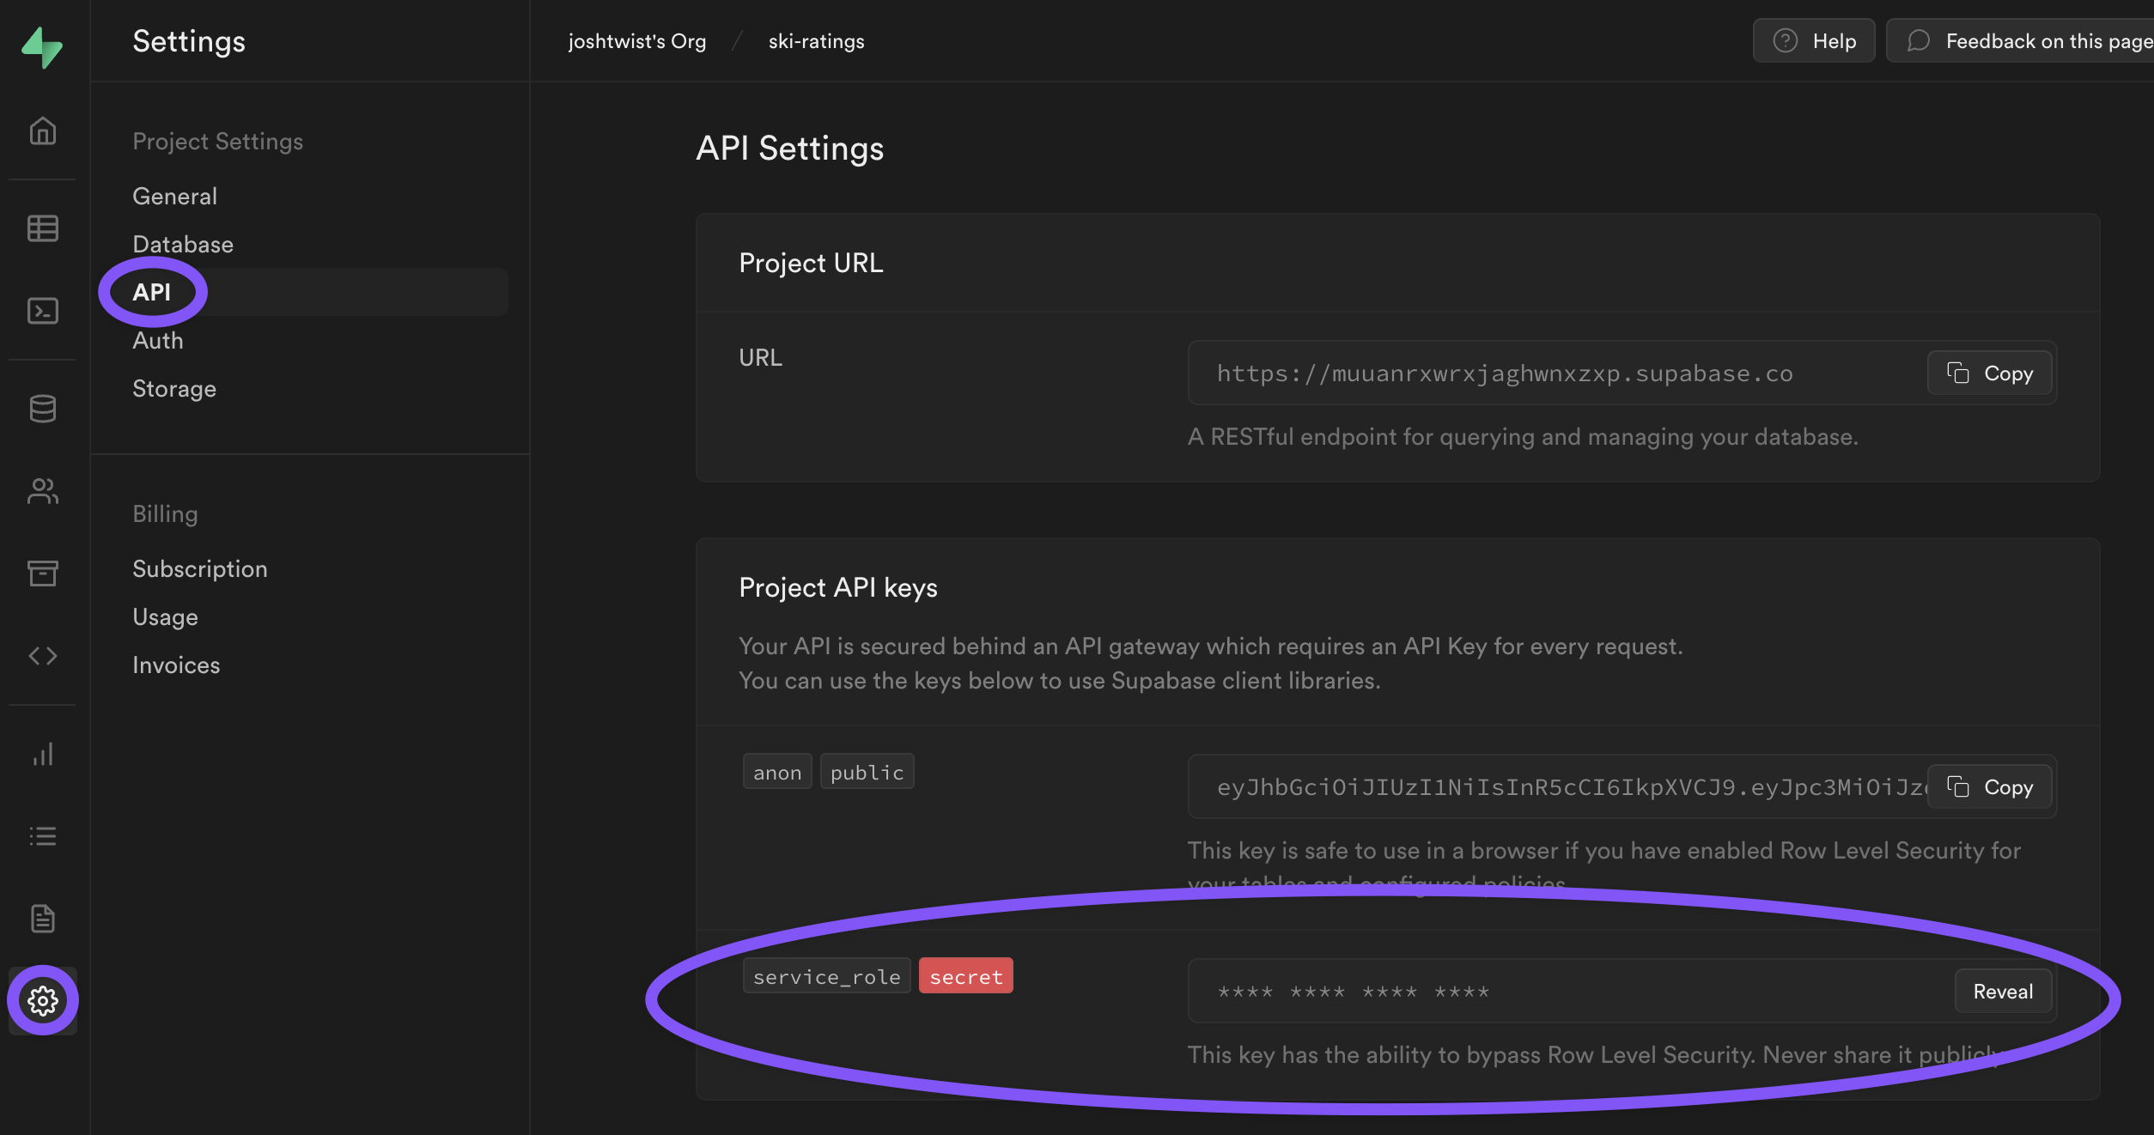The width and height of the screenshot is (2154, 1135).
Task: Copy the anon public key
Action: 1989,787
